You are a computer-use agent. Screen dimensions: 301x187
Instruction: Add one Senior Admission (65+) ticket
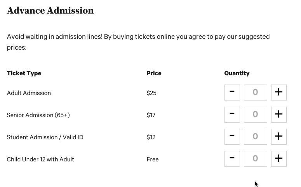click(x=278, y=114)
